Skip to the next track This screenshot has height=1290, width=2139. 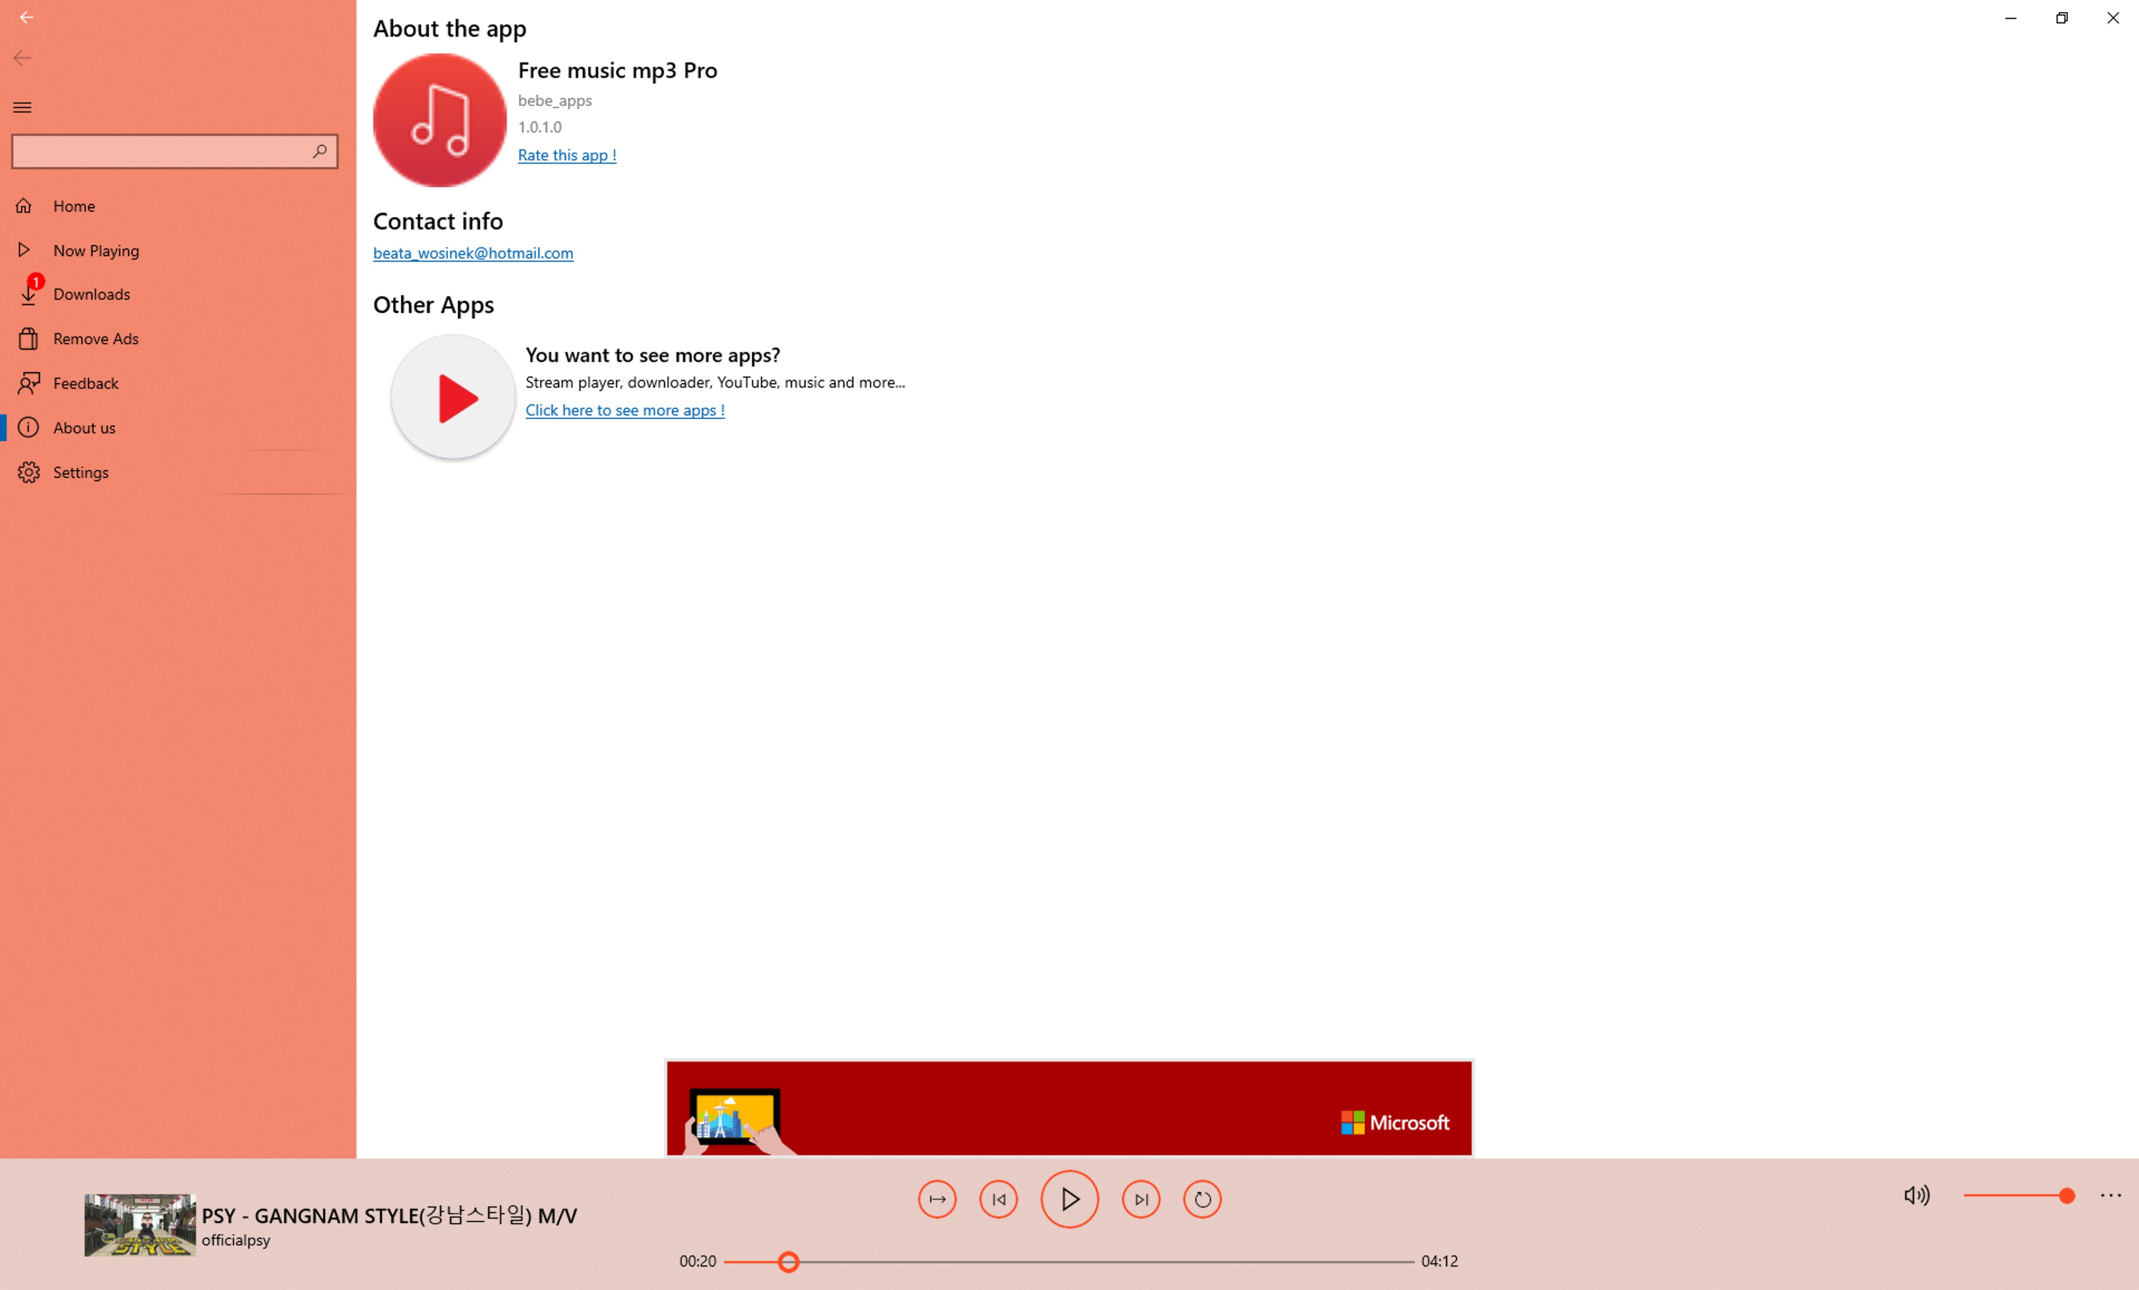tap(1140, 1199)
